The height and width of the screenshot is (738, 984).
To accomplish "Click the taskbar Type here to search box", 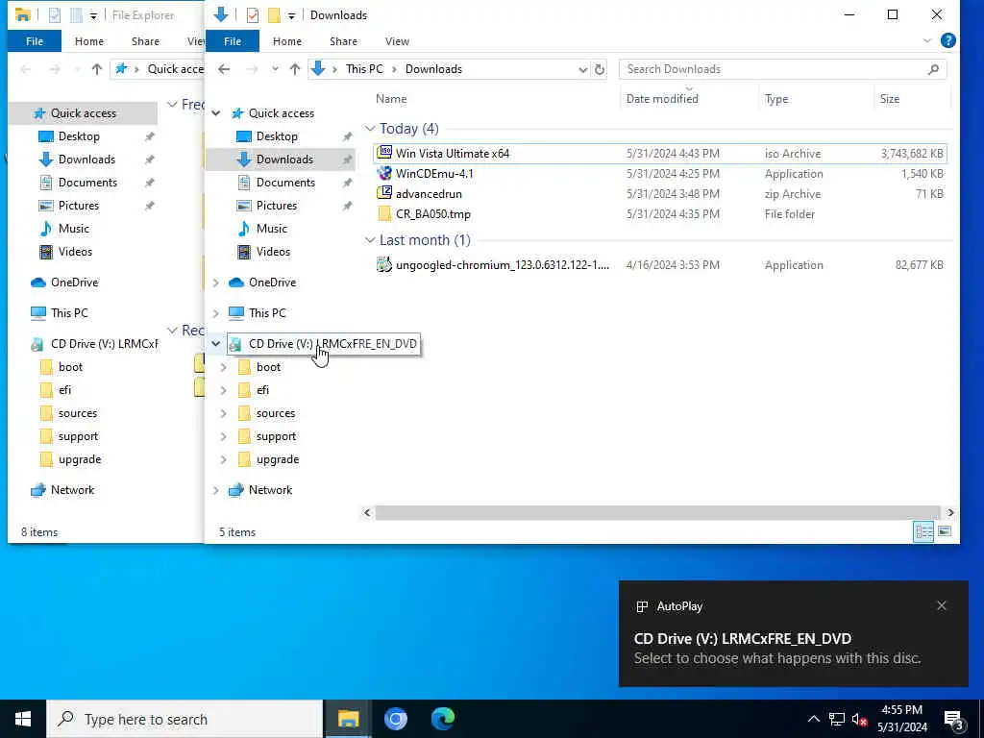I will (184, 719).
